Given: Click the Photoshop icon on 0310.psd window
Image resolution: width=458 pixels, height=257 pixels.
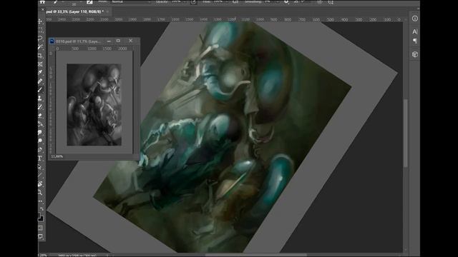Looking at the screenshot, I should (x=52, y=41).
